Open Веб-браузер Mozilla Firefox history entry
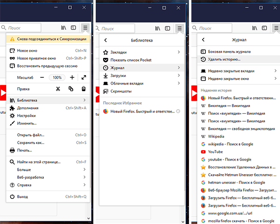280x224 pixels. pos(239,190)
